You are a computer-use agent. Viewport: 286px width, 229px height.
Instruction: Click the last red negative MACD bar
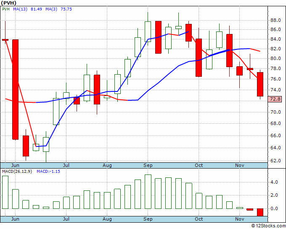point(260,212)
